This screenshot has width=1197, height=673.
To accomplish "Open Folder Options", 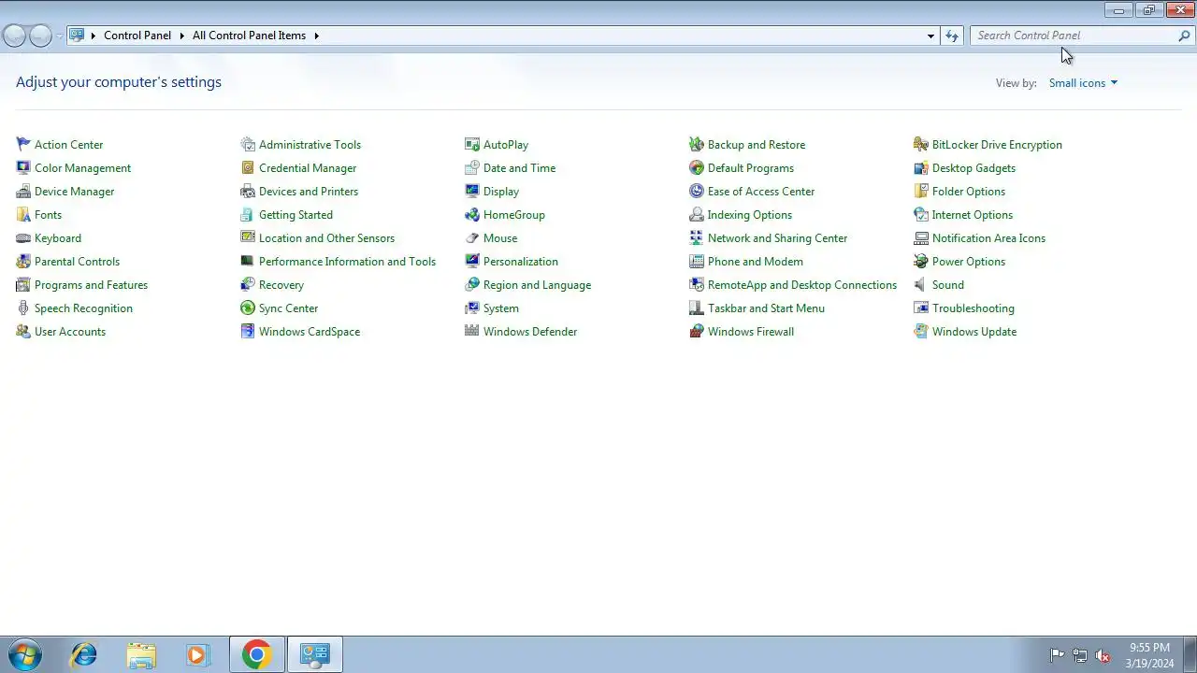I will pyautogui.click(x=969, y=191).
